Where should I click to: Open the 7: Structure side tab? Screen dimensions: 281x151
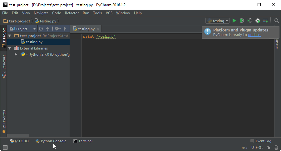[x=4, y=67]
